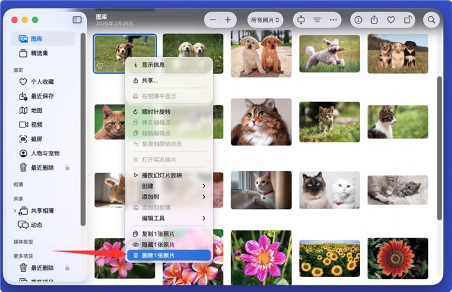Viewport: 452px width, 292px height.
Task: Open the 所有照片 filter dropdown
Action: click(265, 20)
